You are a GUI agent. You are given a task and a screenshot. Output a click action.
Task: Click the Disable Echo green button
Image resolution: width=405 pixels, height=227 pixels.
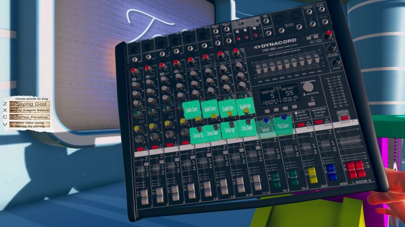[246, 106]
